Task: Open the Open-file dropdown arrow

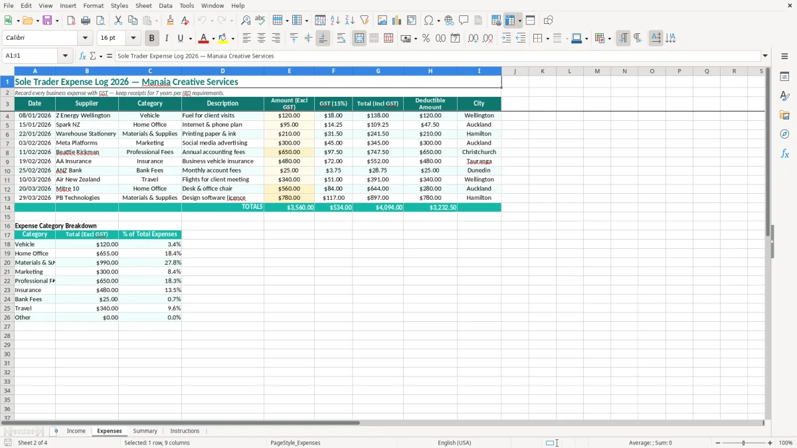Action: coord(37,21)
